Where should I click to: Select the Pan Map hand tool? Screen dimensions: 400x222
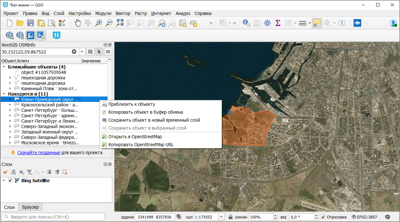(x=78, y=23)
